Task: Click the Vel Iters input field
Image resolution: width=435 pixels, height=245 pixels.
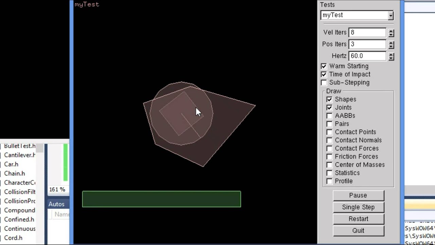Action: pyautogui.click(x=367, y=32)
